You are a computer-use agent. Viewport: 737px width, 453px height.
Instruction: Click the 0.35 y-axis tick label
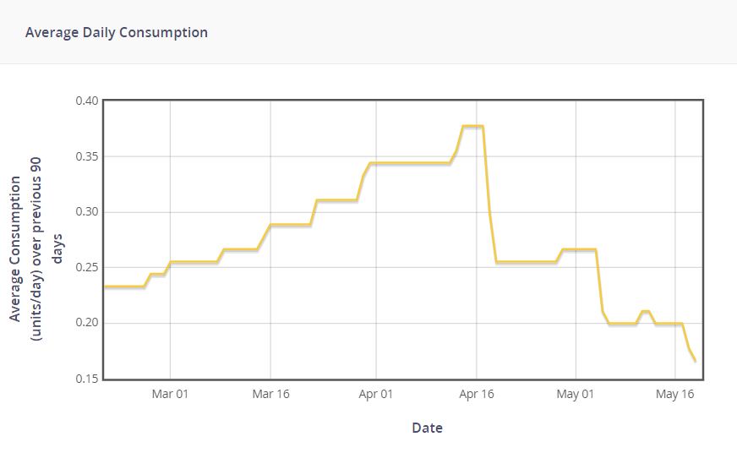(87, 156)
